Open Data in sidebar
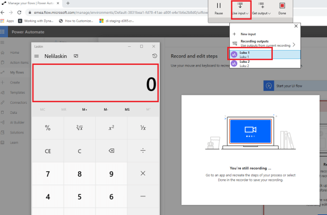327x215 pixels. (x=14, y=112)
